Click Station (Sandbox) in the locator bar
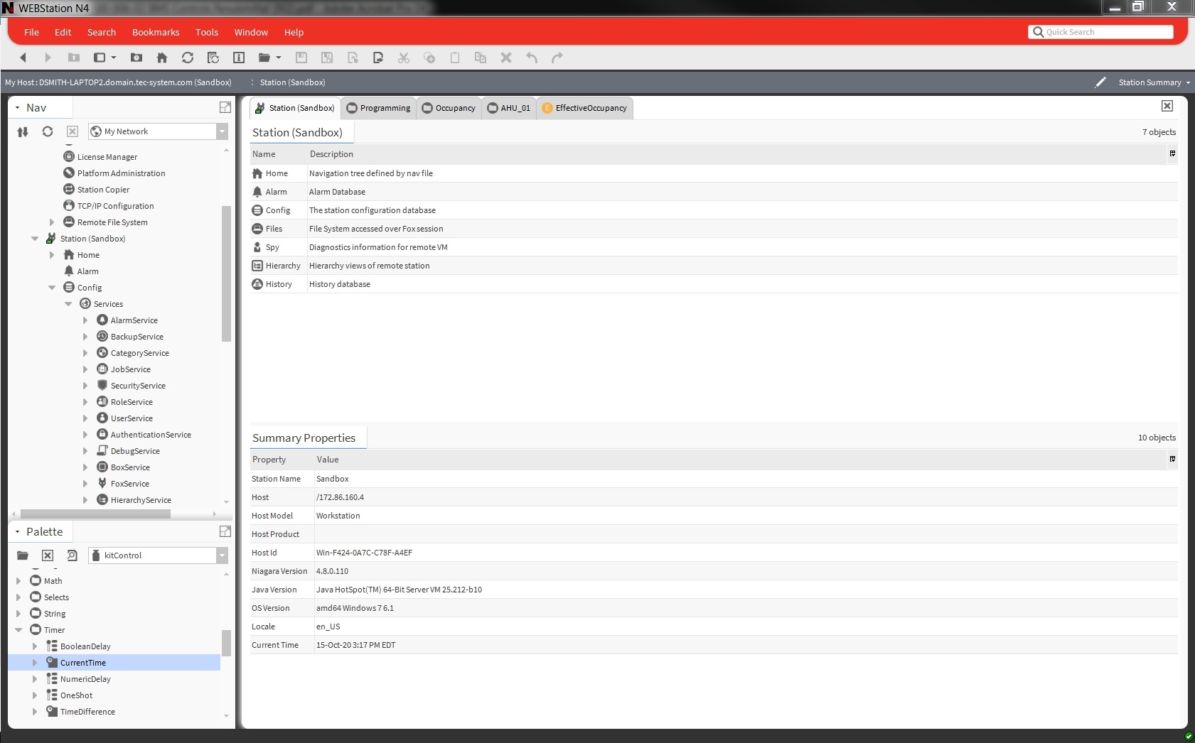The image size is (1195, 743). tap(292, 82)
